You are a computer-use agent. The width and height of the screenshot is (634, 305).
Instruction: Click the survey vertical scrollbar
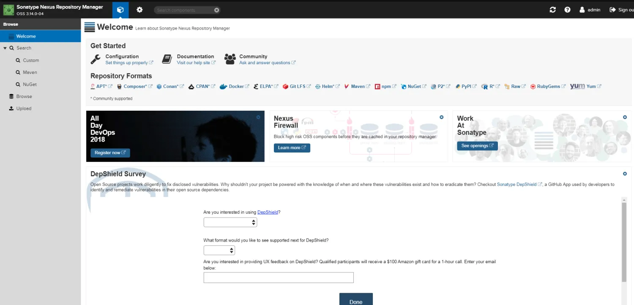tap(624, 242)
